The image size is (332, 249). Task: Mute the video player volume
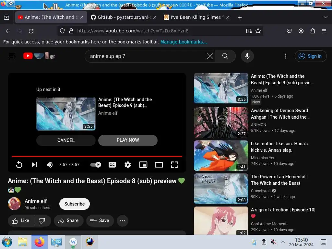[x=50, y=164]
